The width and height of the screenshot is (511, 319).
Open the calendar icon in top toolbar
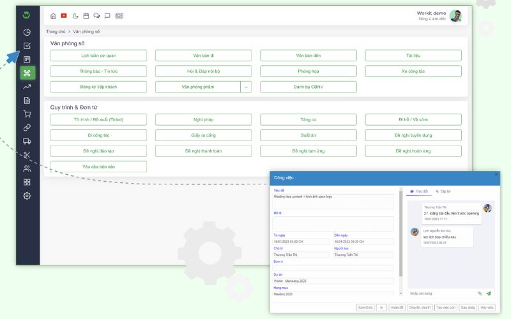click(x=86, y=16)
